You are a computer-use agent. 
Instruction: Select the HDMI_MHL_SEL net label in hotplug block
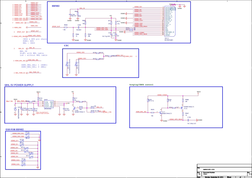click(x=141, y=112)
